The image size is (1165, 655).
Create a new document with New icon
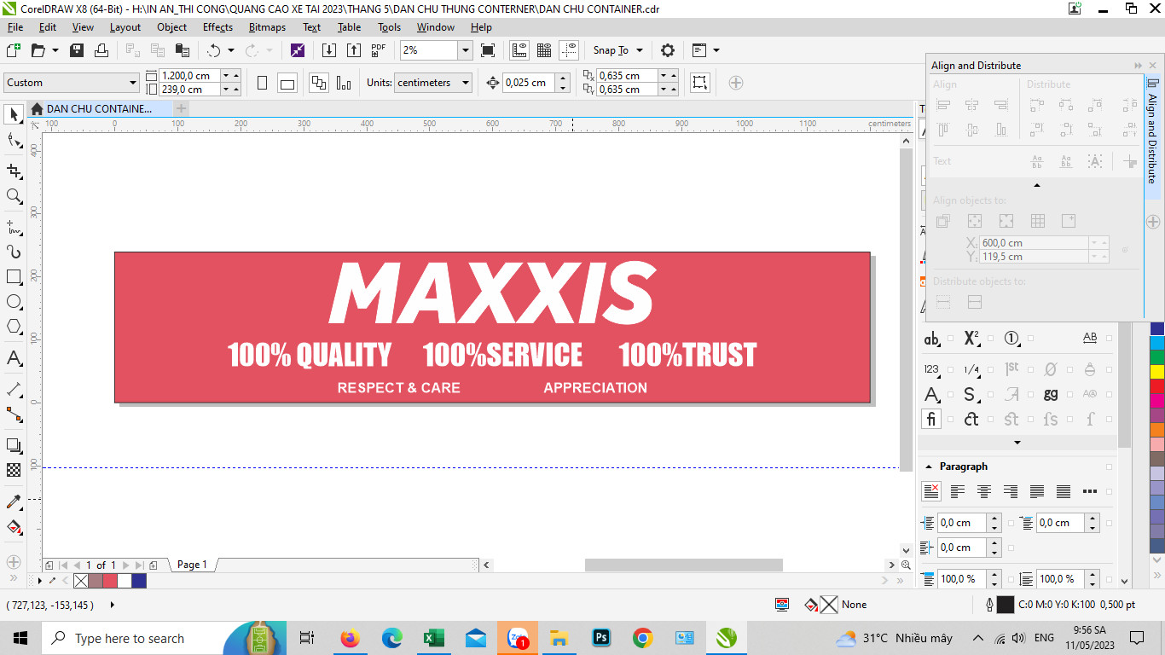click(14, 50)
